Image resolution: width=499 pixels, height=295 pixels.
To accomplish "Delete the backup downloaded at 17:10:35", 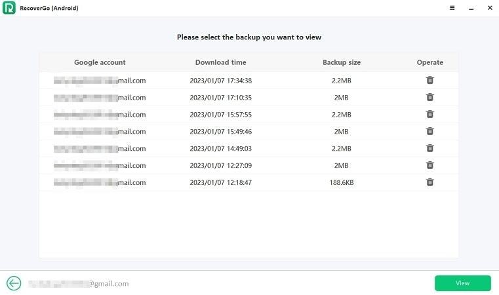I will click(x=429, y=97).
